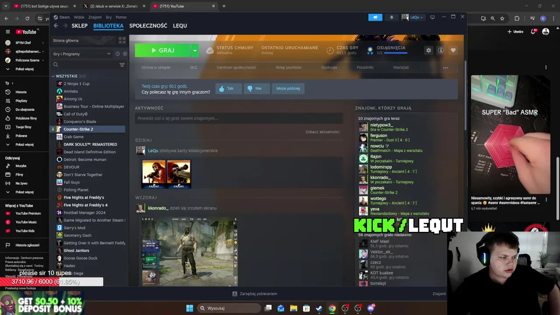This screenshot has height=315, width=560.
Task: Open more game links ellipsis menu
Action: tap(445, 67)
